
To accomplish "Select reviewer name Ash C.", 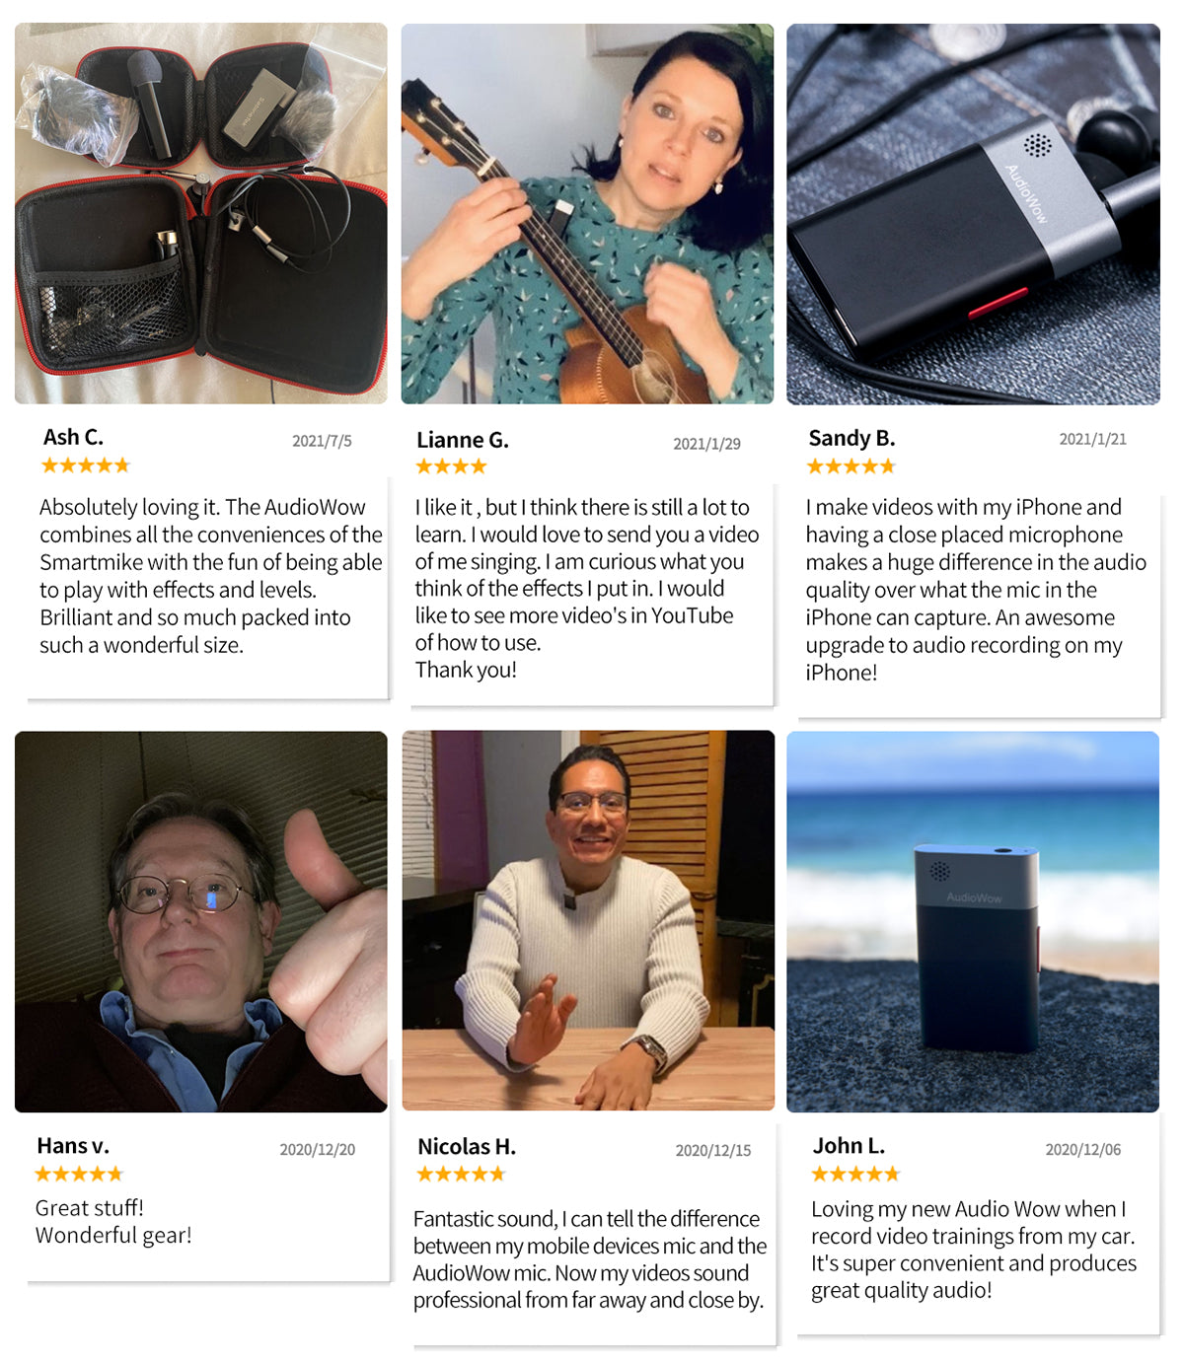I will coord(73,437).
